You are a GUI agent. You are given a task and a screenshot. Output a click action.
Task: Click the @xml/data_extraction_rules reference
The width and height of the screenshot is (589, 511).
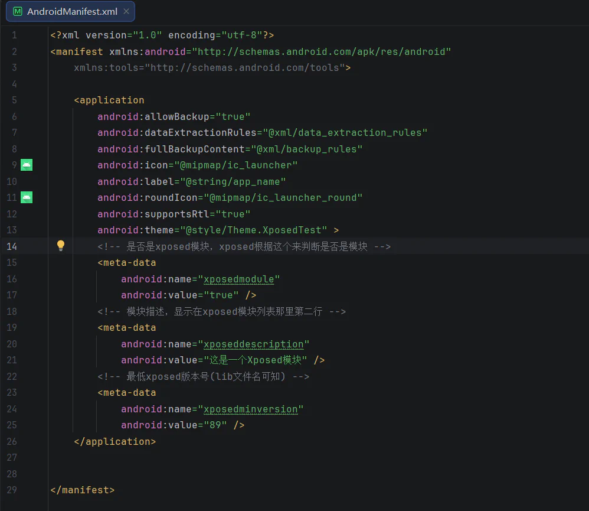coord(345,133)
